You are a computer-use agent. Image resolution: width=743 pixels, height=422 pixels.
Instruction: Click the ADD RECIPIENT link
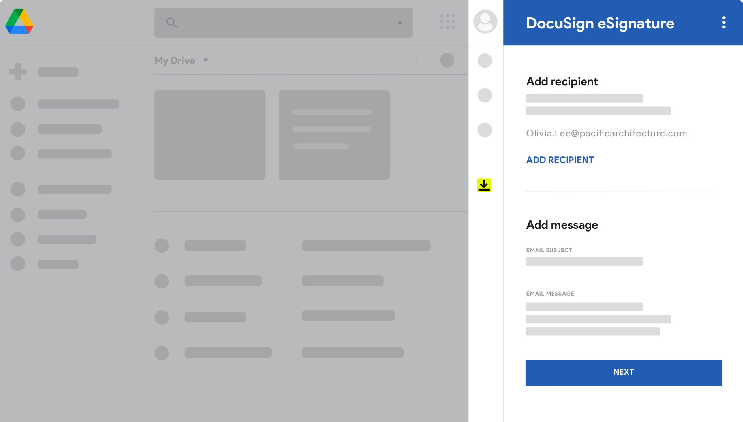pyautogui.click(x=560, y=160)
